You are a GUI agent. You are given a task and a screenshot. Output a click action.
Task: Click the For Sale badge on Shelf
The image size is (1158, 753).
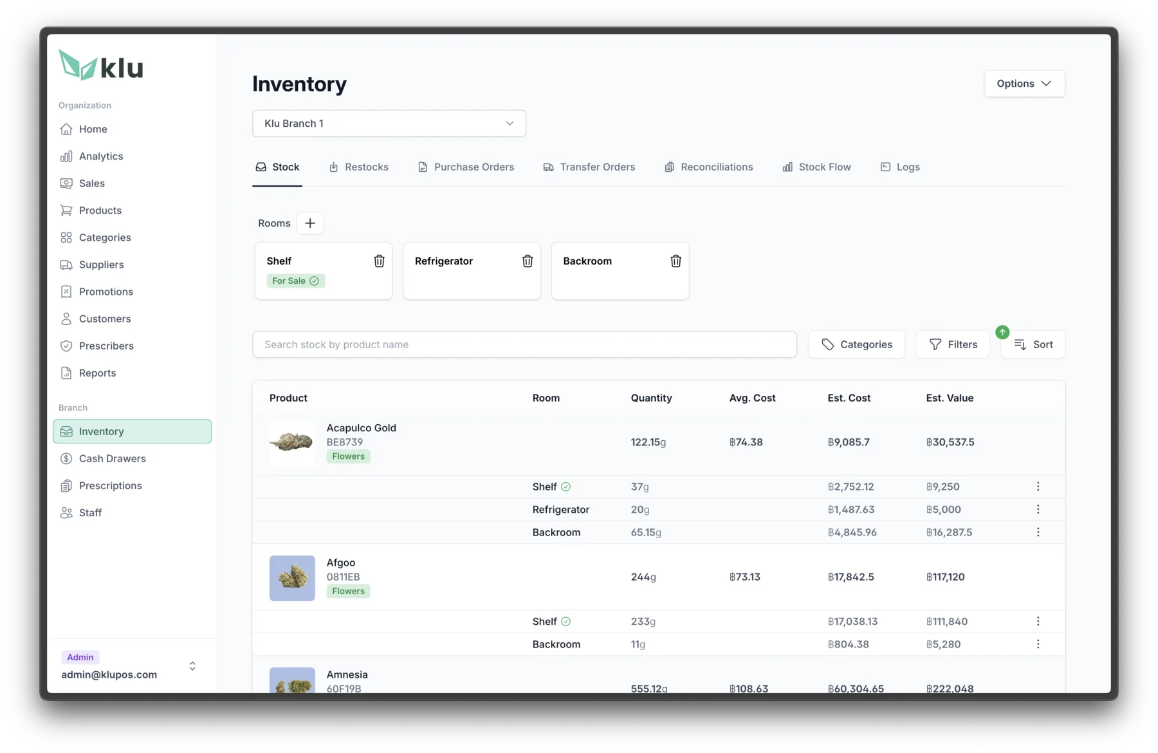tap(296, 281)
